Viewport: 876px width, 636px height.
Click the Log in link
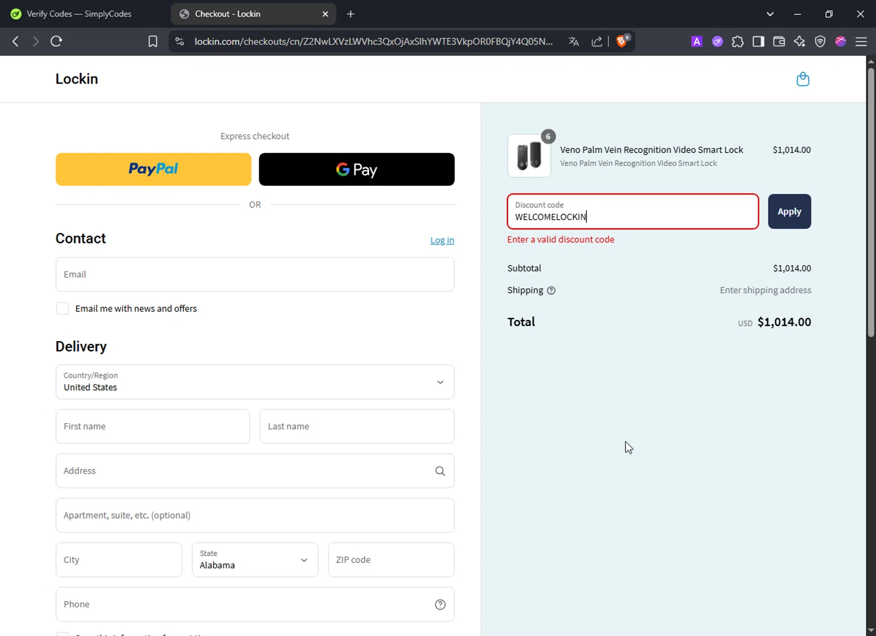pyautogui.click(x=442, y=240)
